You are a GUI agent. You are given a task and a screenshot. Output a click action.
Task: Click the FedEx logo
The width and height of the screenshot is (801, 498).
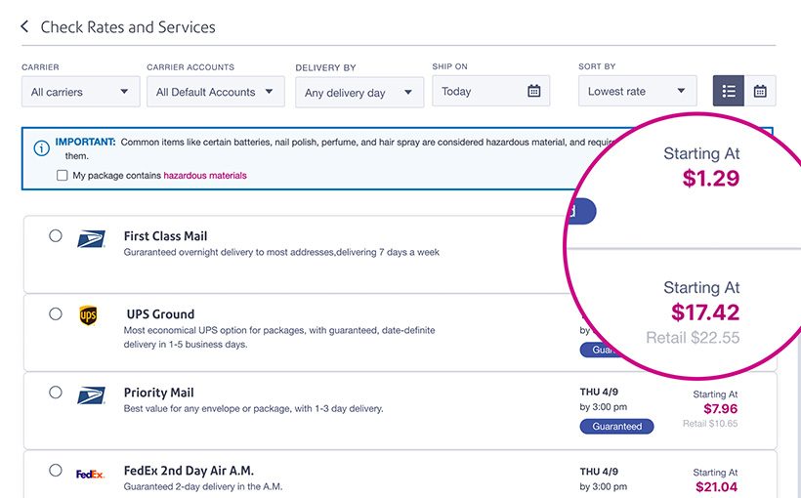[90, 474]
